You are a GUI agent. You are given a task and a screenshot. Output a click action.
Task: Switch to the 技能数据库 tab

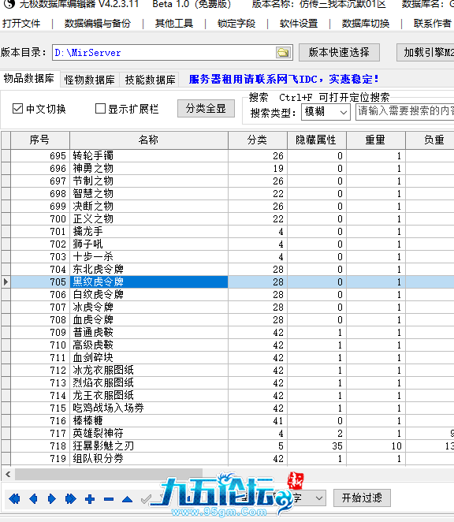tap(150, 80)
